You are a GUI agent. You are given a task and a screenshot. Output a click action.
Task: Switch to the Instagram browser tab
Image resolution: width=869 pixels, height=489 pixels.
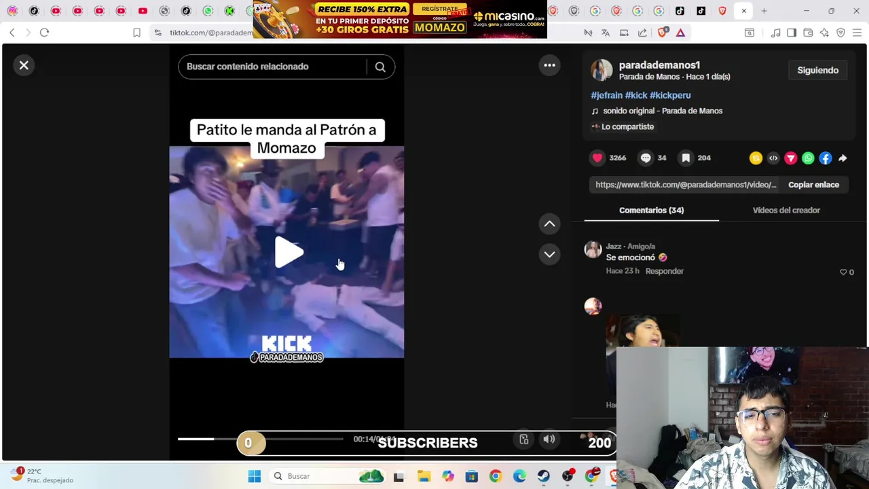(x=12, y=11)
